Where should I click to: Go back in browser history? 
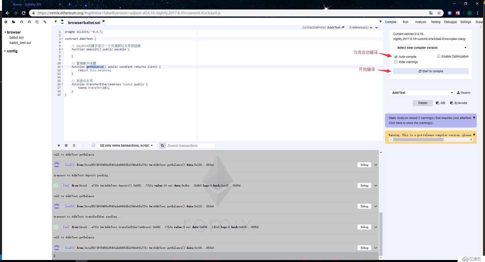coord(7,13)
